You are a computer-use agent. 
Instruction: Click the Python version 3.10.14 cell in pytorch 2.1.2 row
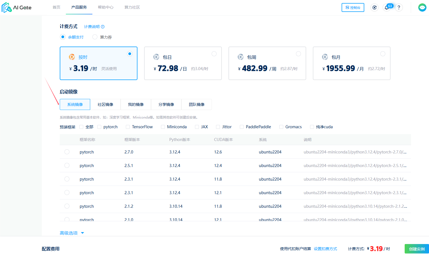[176, 206]
